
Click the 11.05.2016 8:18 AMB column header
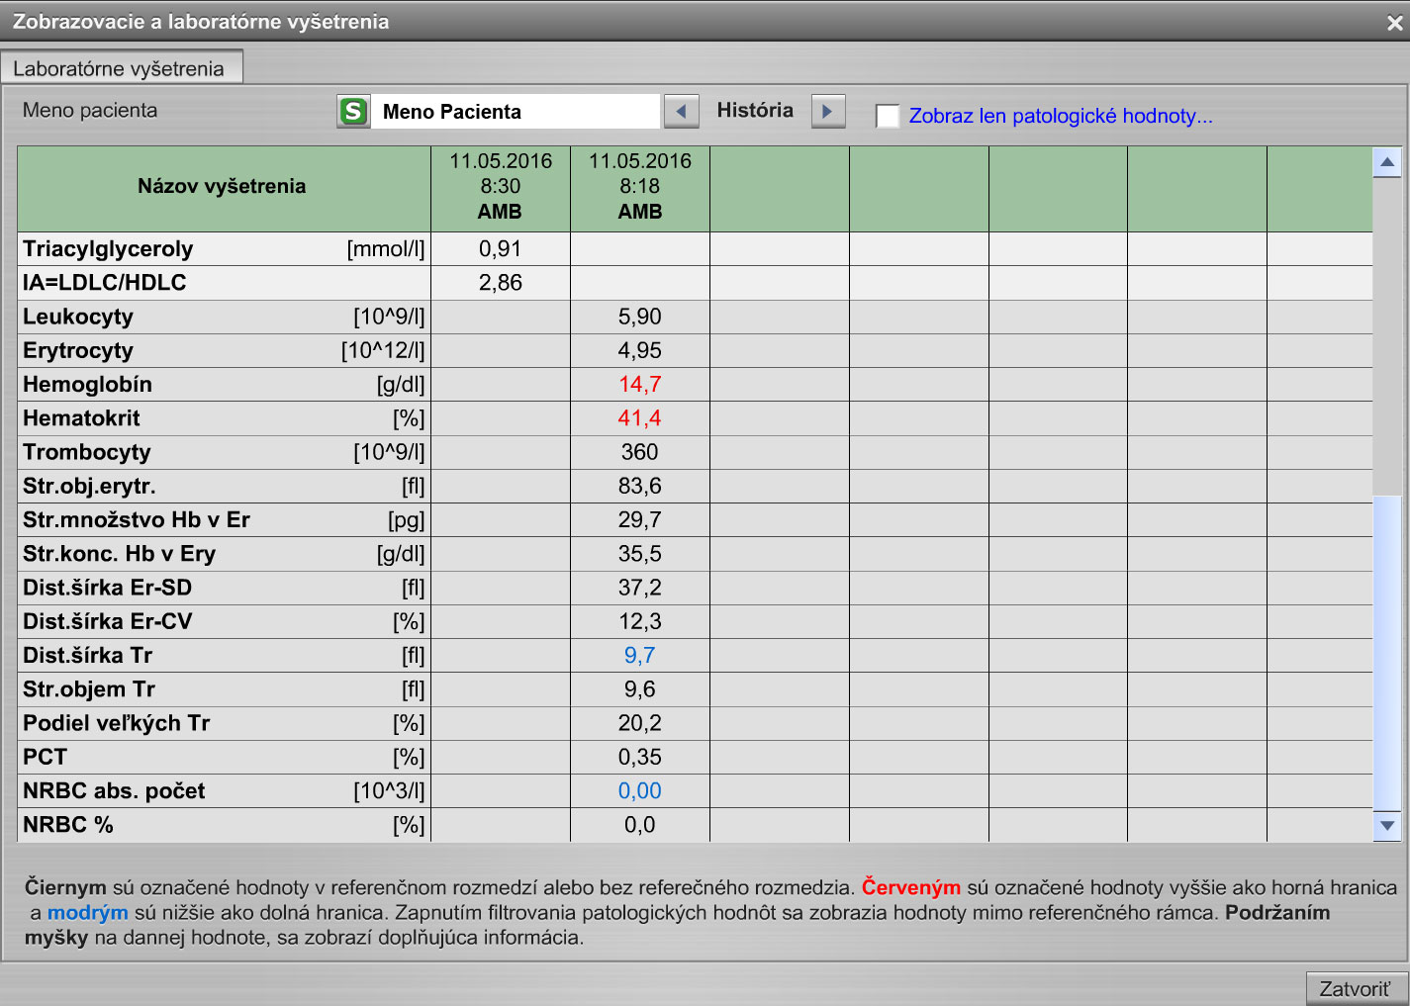click(x=640, y=186)
